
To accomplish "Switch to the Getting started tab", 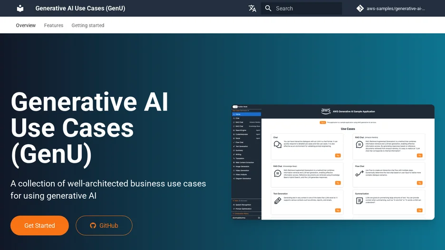I will pos(88,25).
